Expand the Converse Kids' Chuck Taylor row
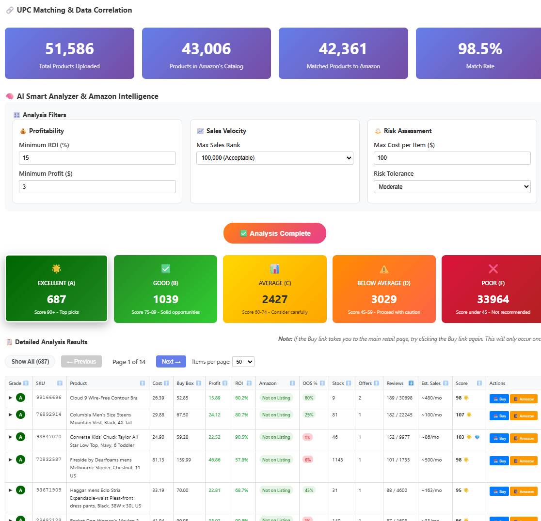Viewport: 541px width, 521px height. (10, 437)
